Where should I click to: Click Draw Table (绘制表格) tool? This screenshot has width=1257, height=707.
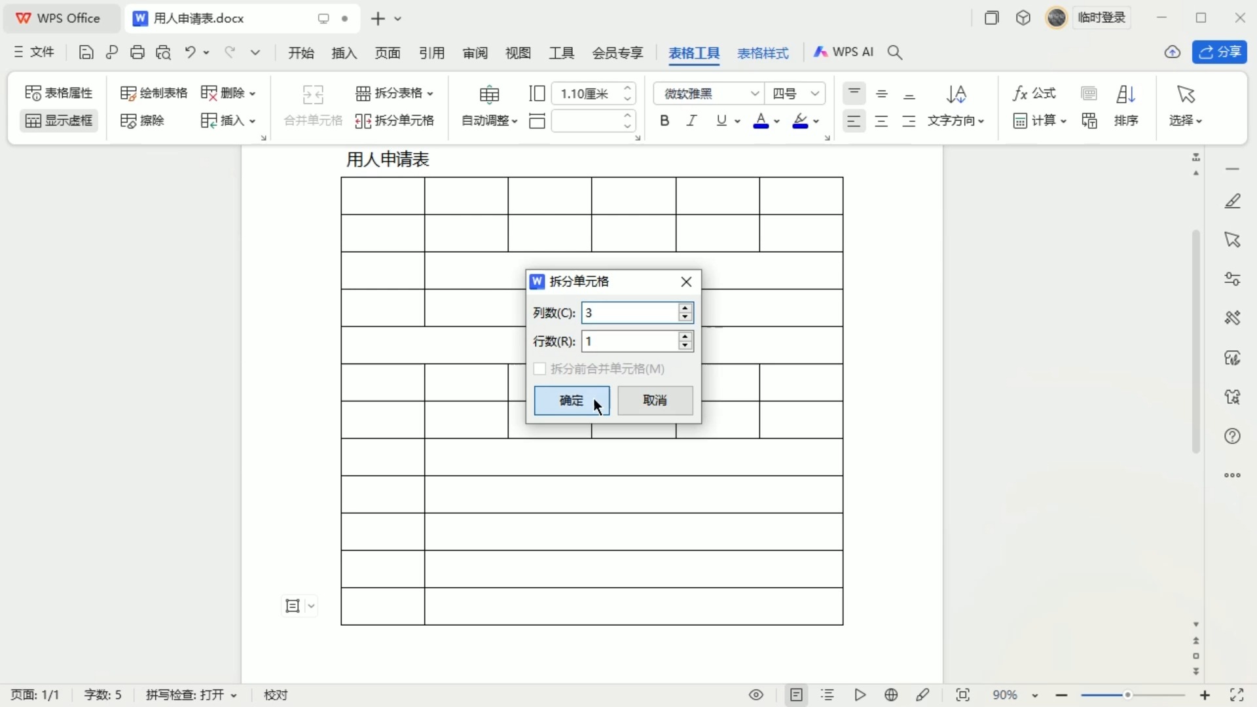click(x=155, y=93)
